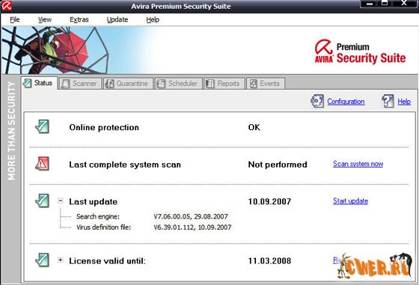The width and height of the screenshot is (419, 285).
Task: Open the Update menu
Action: point(117,19)
